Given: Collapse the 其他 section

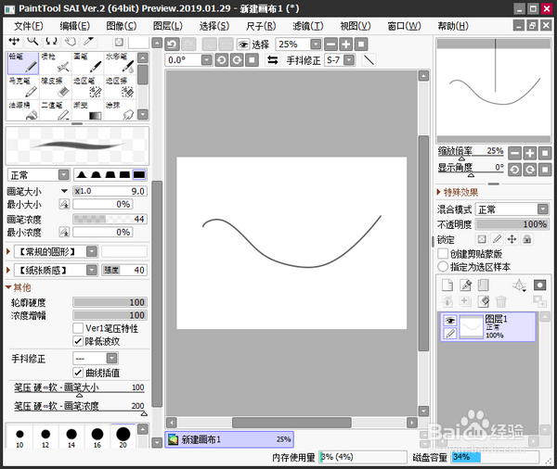Looking at the screenshot, I should (8, 287).
